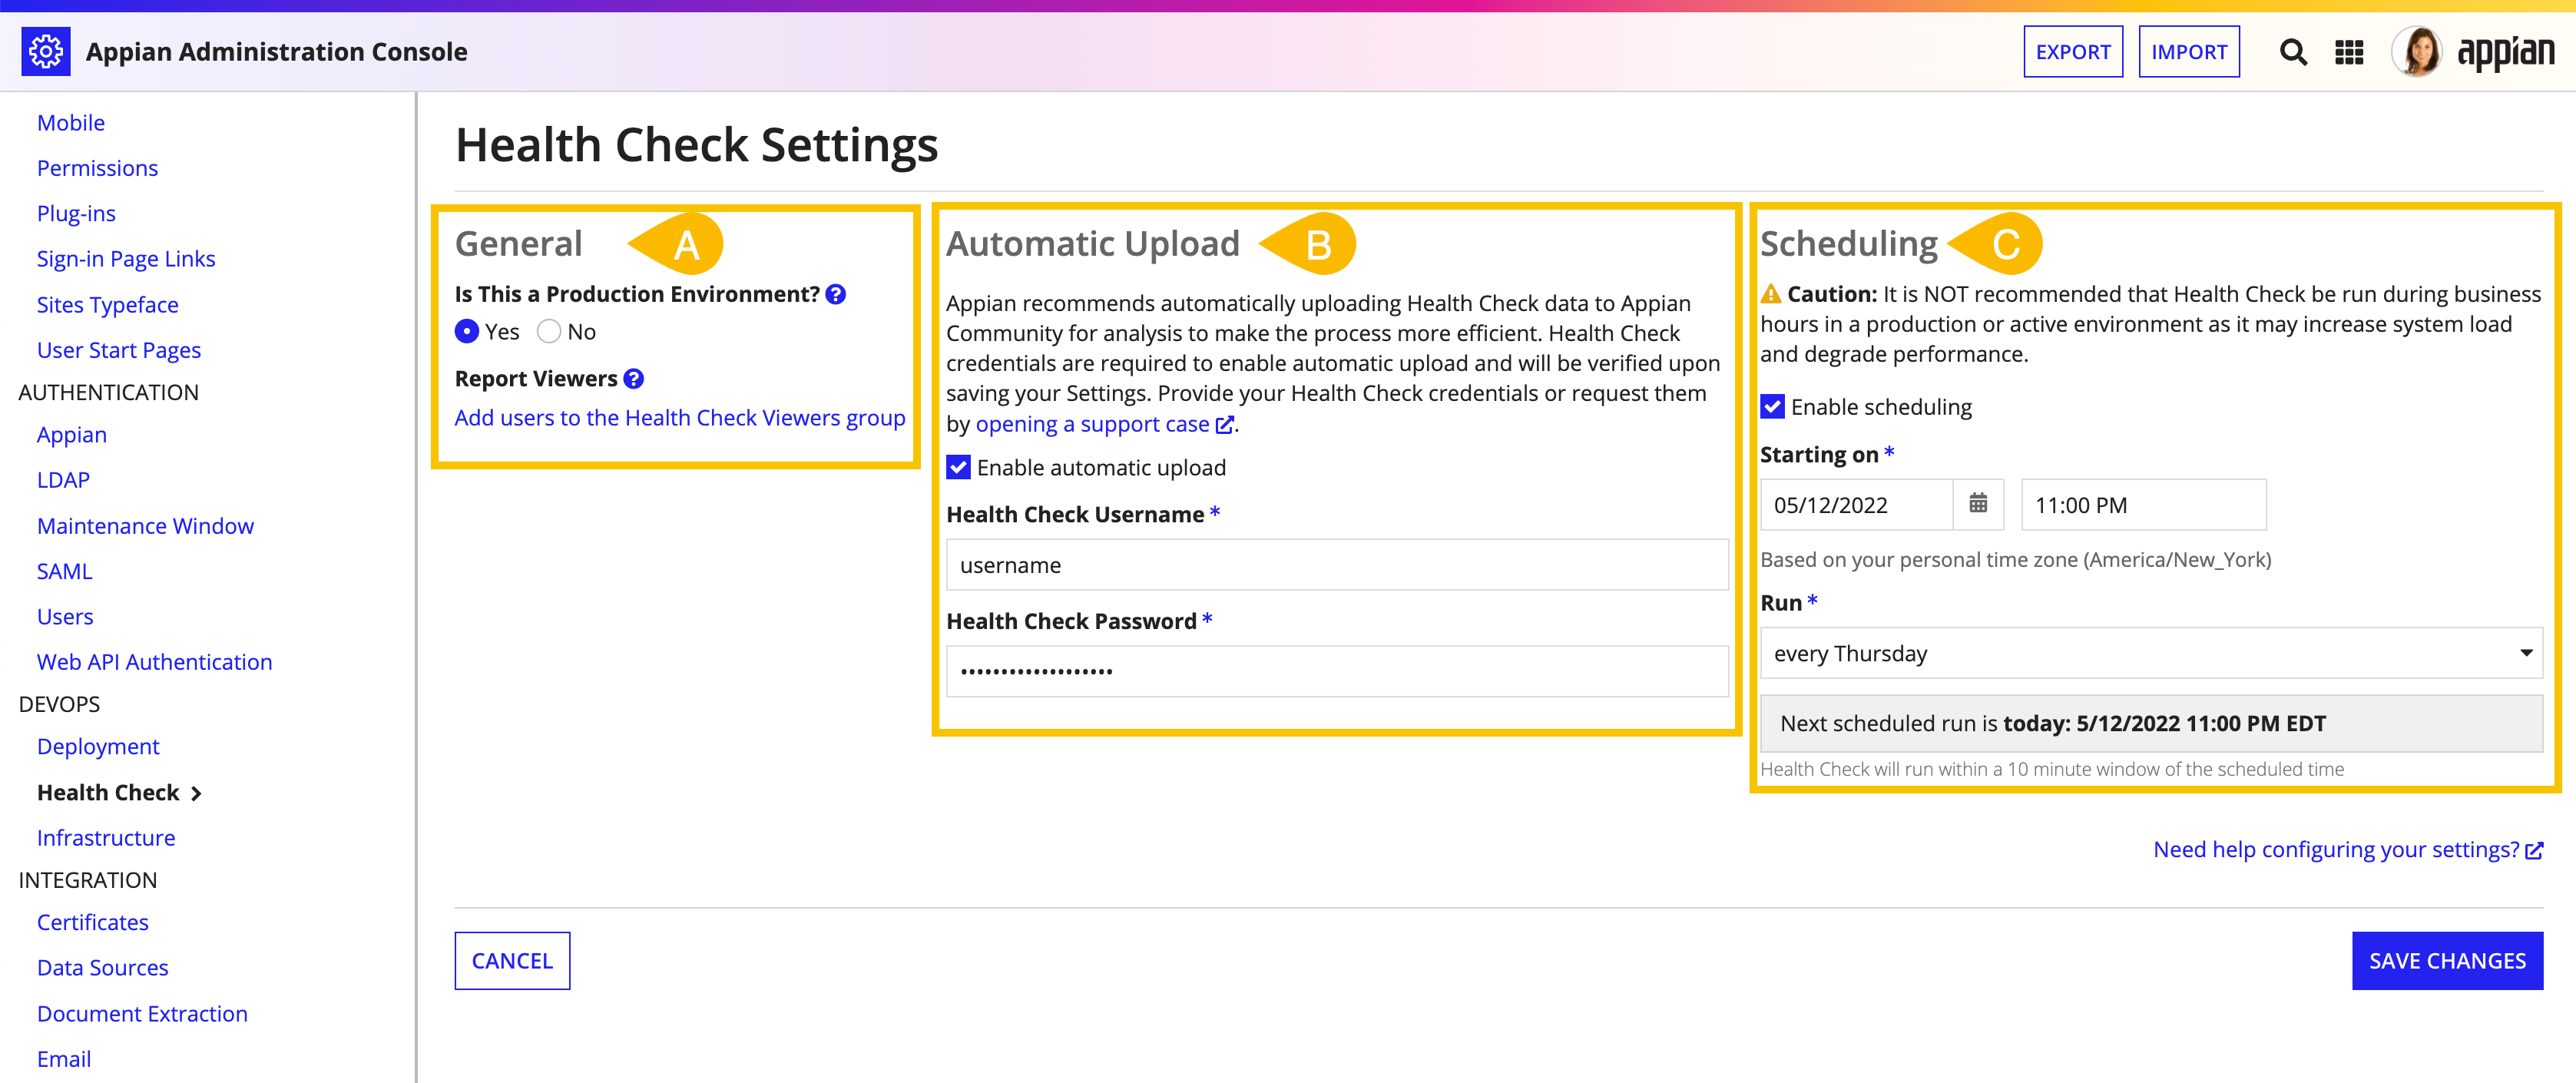Focus the Health Check Password field

click(1336, 671)
